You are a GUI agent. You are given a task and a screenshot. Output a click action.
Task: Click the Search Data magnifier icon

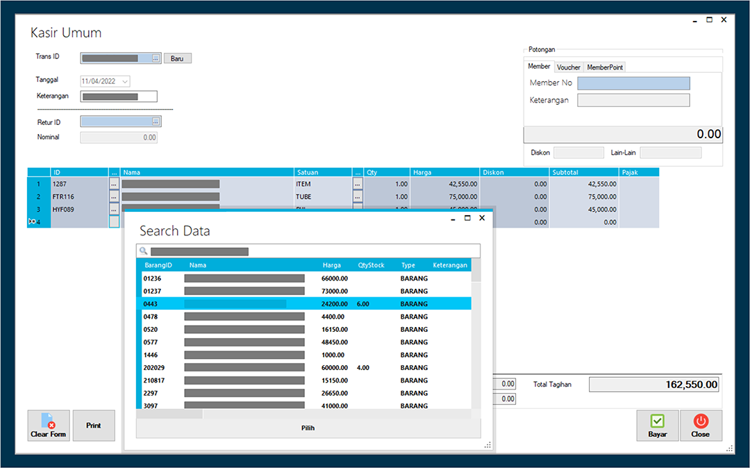click(143, 251)
